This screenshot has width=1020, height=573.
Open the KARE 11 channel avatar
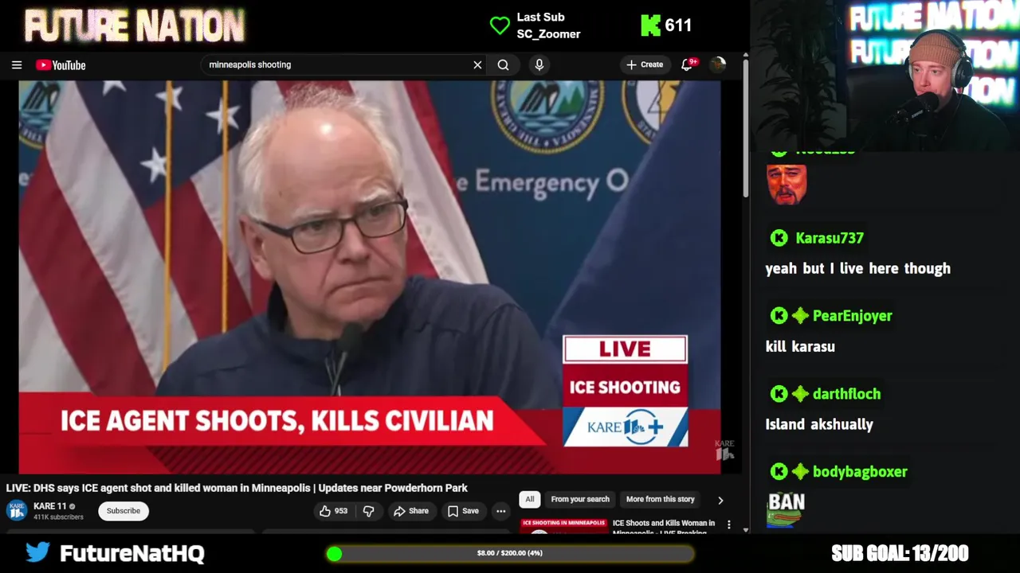17,511
